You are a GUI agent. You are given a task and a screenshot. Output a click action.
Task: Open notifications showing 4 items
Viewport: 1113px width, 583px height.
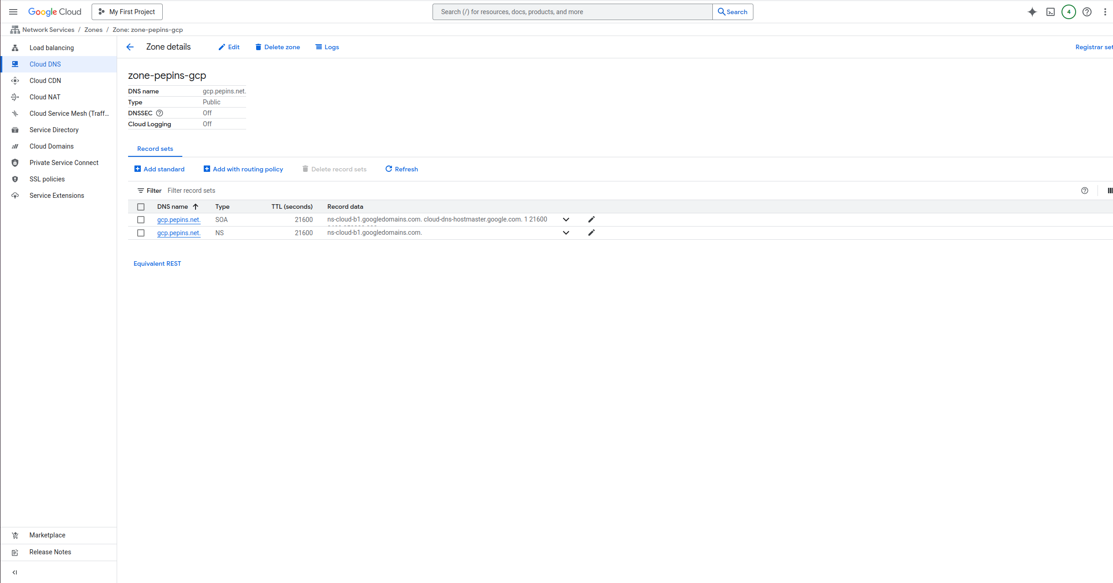(x=1068, y=12)
